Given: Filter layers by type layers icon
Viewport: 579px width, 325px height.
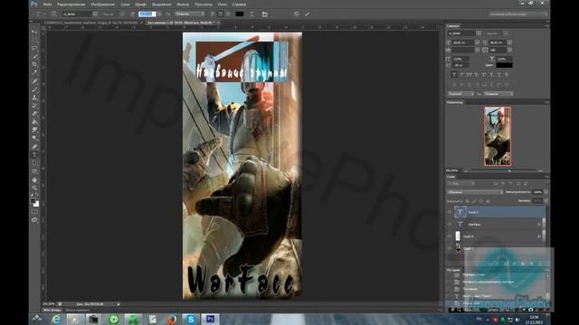Looking at the screenshot, I should [510, 183].
